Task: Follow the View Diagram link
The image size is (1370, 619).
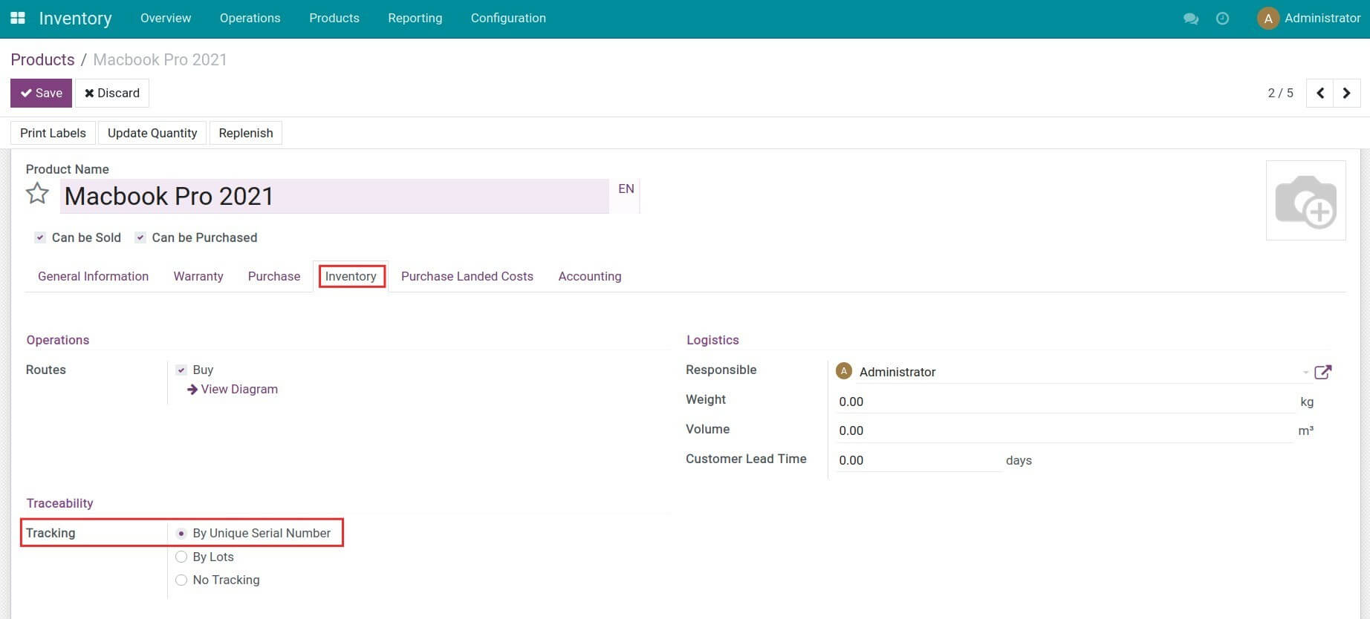Action: click(x=238, y=389)
